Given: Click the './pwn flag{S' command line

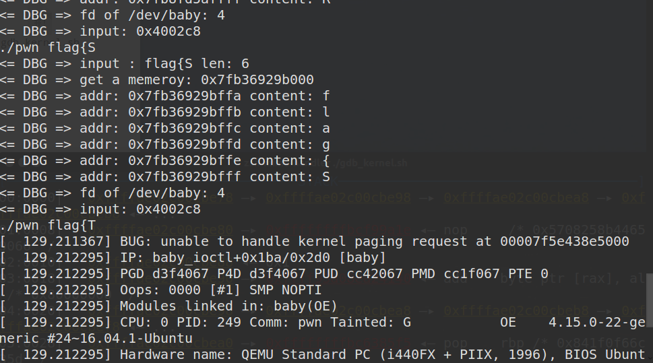Looking at the screenshot, I should tap(48, 47).
